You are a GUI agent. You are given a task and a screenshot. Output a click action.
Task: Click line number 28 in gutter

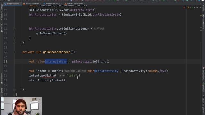(5, 62)
